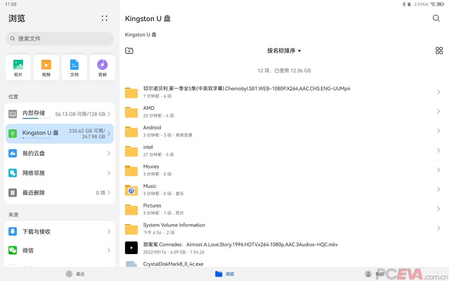This screenshot has height=281, width=449.
Task: Open the 图片 (Pictures) category
Action: pyautogui.click(x=18, y=67)
